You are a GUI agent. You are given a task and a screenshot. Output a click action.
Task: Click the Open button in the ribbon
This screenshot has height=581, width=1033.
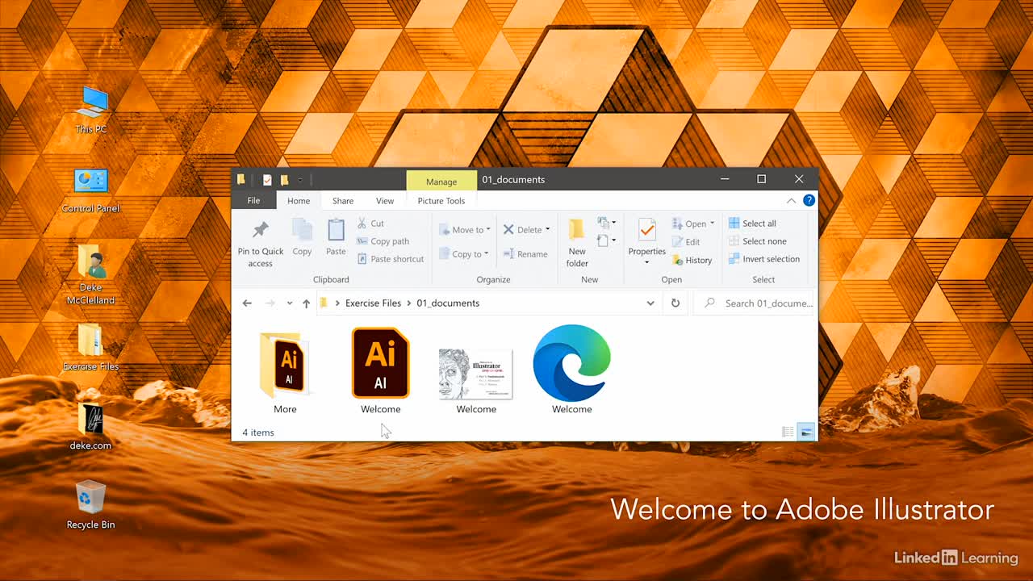[688, 224]
